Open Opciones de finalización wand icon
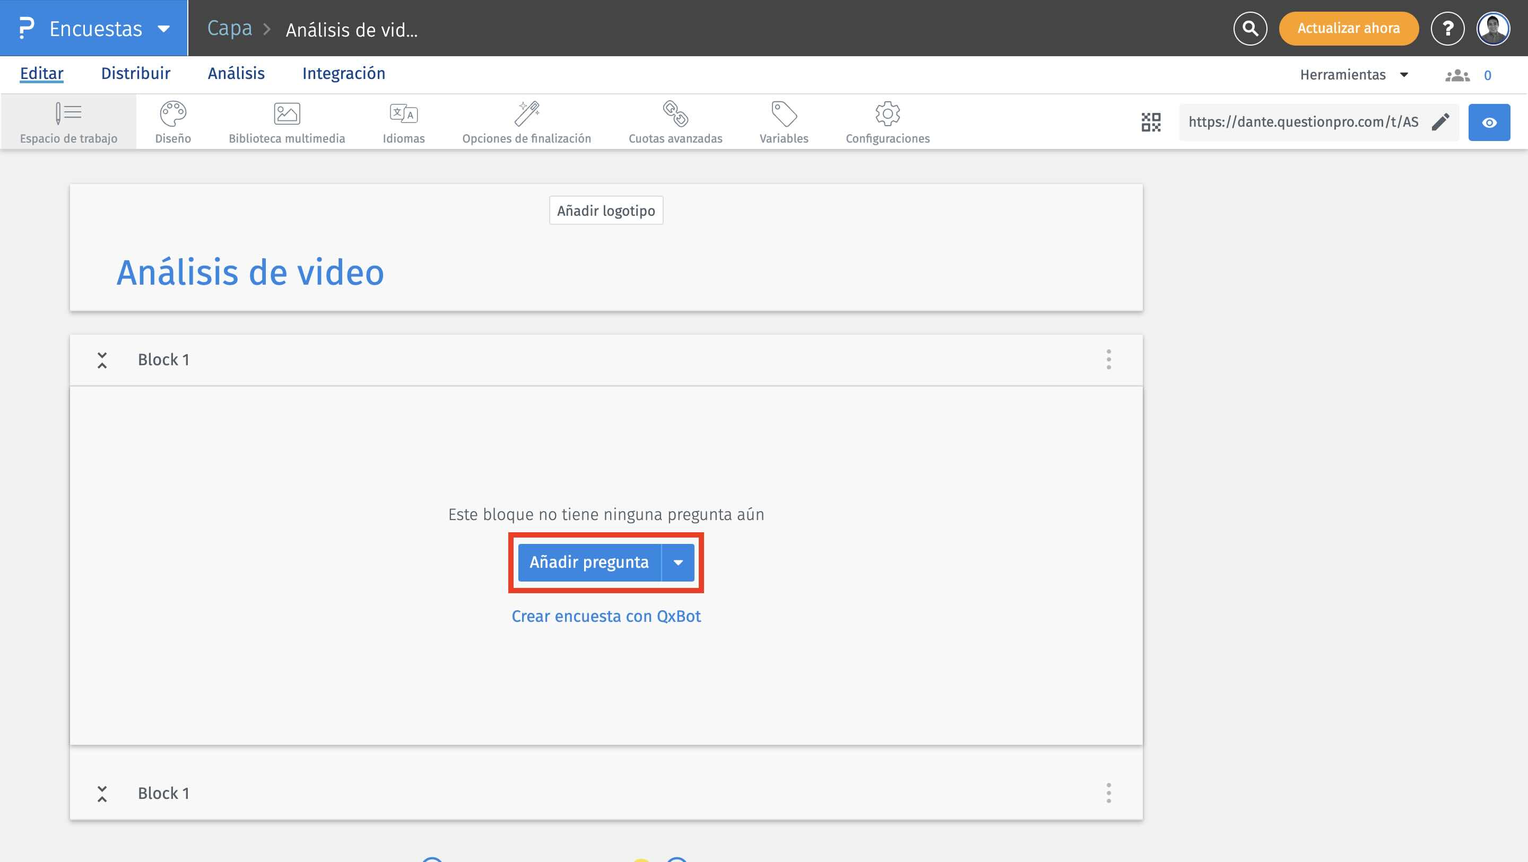This screenshot has width=1528, height=862. (x=526, y=114)
